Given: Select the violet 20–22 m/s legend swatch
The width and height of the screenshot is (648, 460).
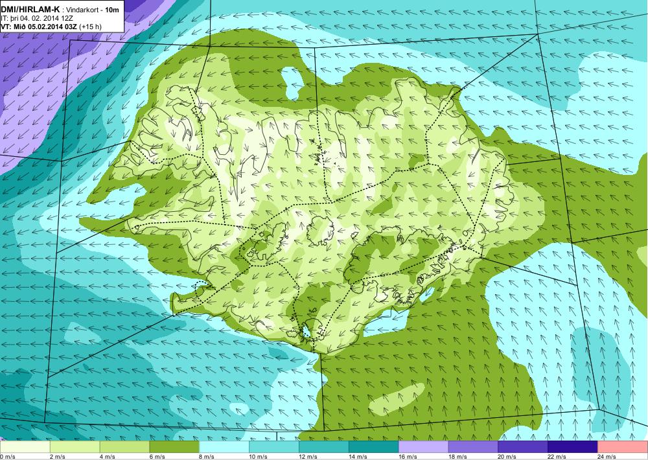Looking at the screenshot, I should click(x=523, y=447).
